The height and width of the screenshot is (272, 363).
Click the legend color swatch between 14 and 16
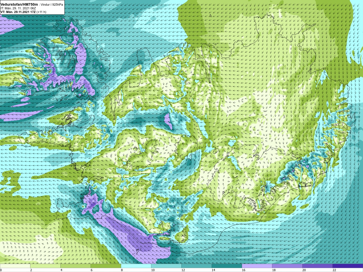coord(227,266)
